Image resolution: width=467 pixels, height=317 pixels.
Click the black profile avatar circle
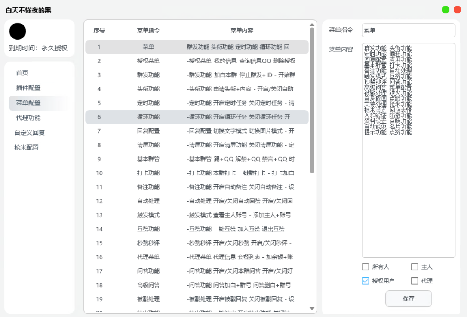18,31
